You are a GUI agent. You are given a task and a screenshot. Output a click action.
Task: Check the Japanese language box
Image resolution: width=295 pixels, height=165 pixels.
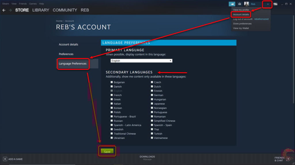pyautogui.click(x=152, y=104)
